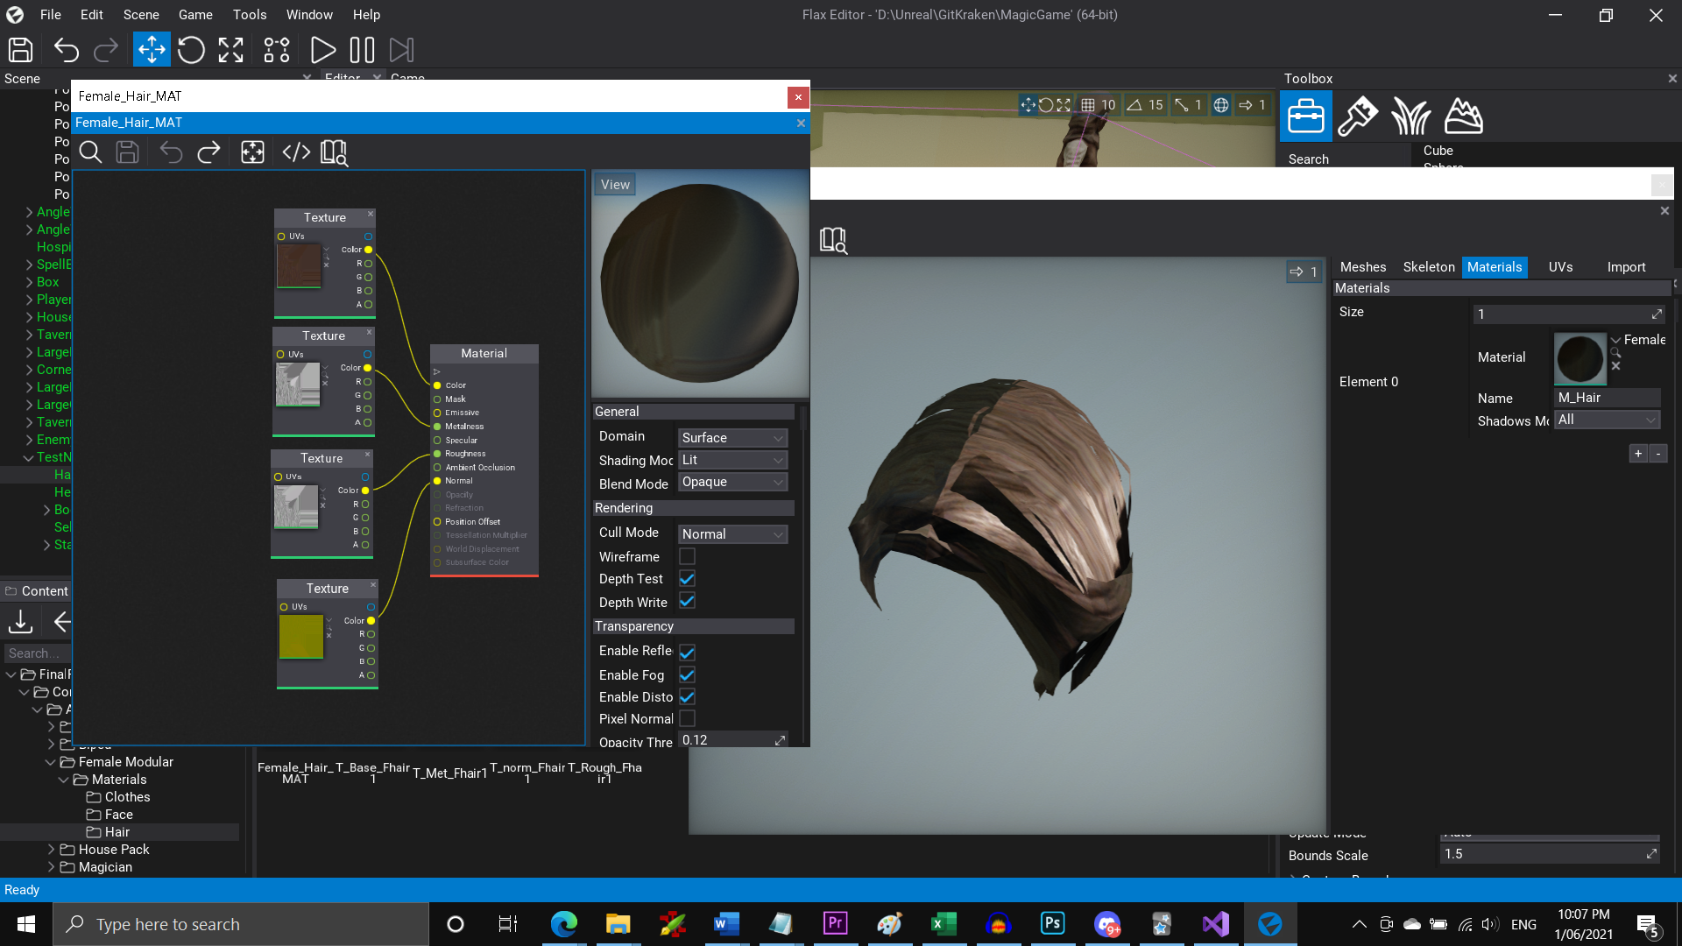Select the rotate transform tool

point(191,50)
